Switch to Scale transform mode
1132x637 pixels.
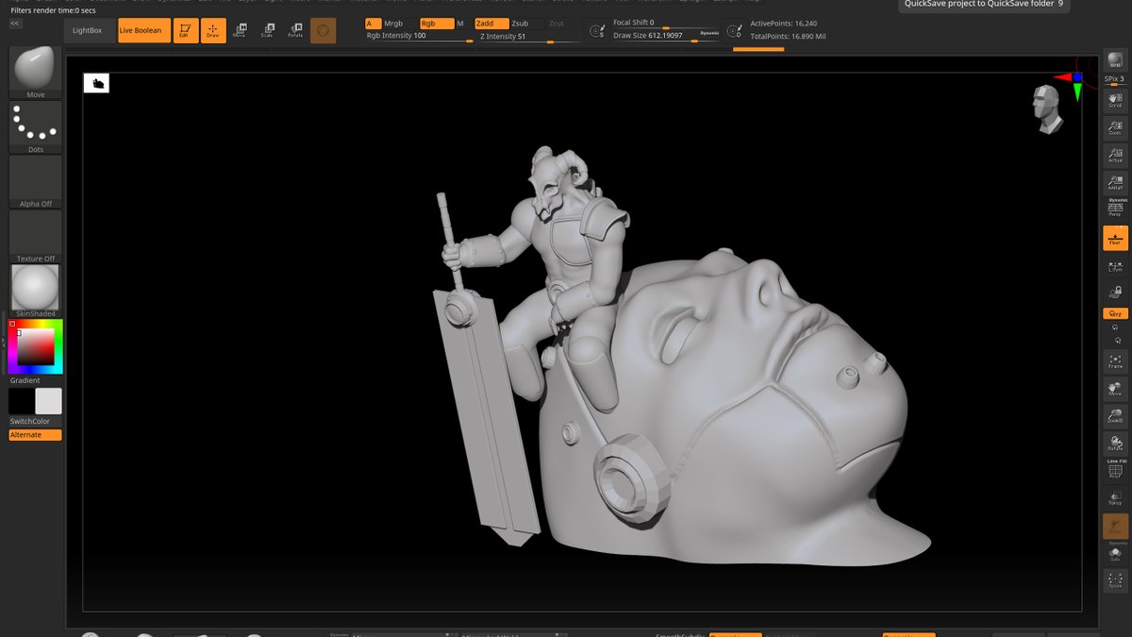click(268, 30)
